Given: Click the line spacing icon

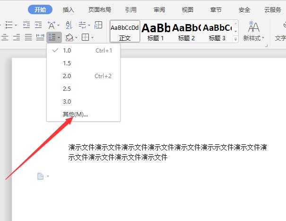Looking at the screenshot, I should click(52, 37).
